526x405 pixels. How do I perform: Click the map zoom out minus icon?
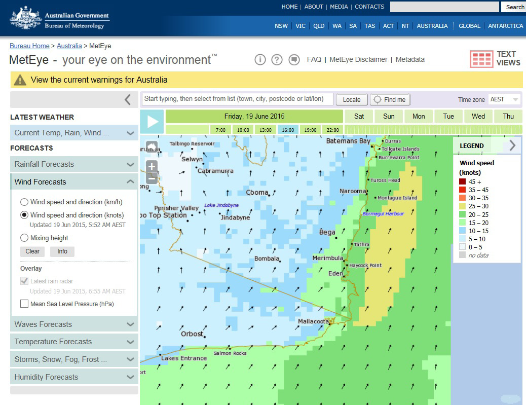(152, 178)
